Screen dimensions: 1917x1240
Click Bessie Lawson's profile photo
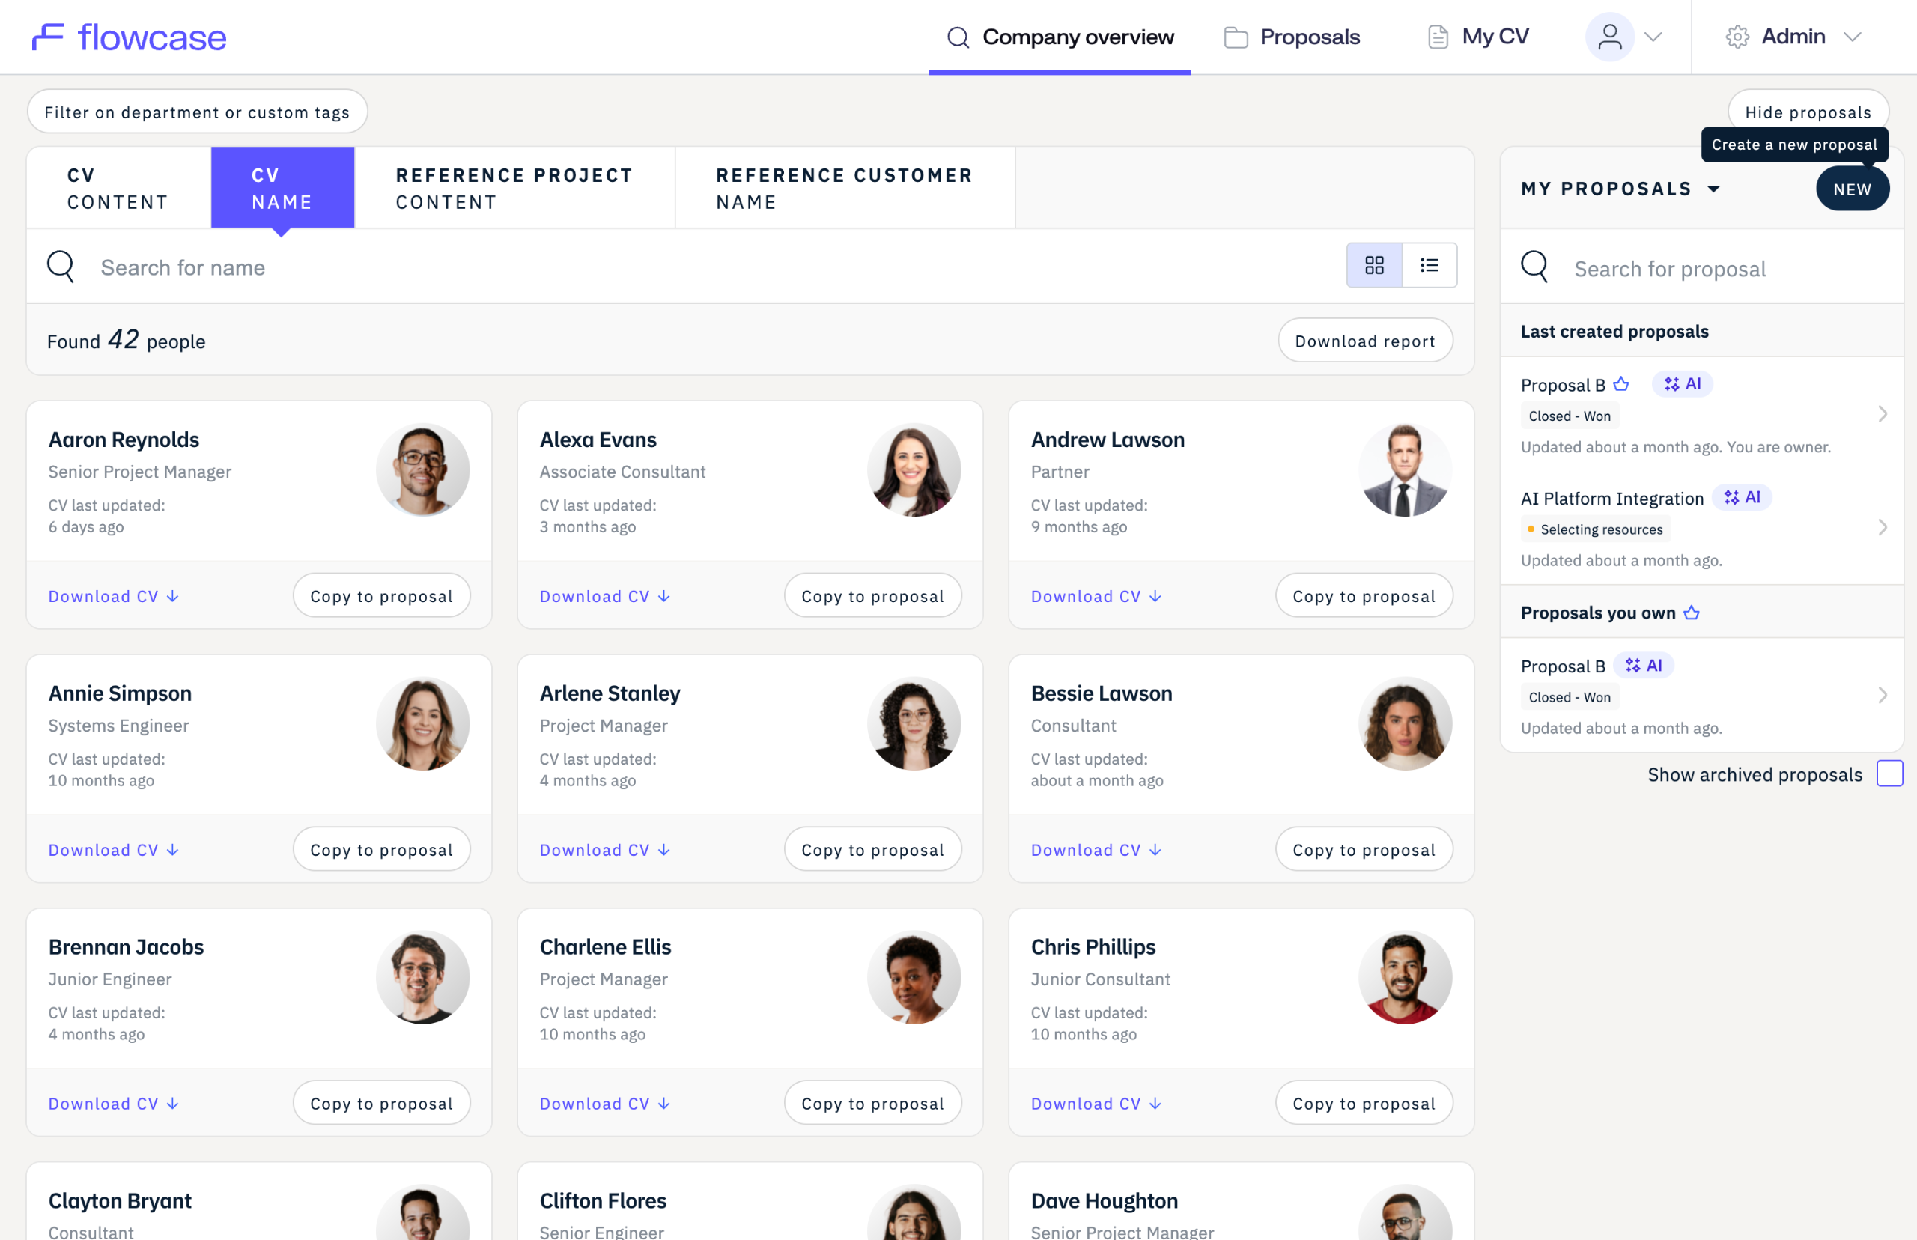pos(1405,724)
